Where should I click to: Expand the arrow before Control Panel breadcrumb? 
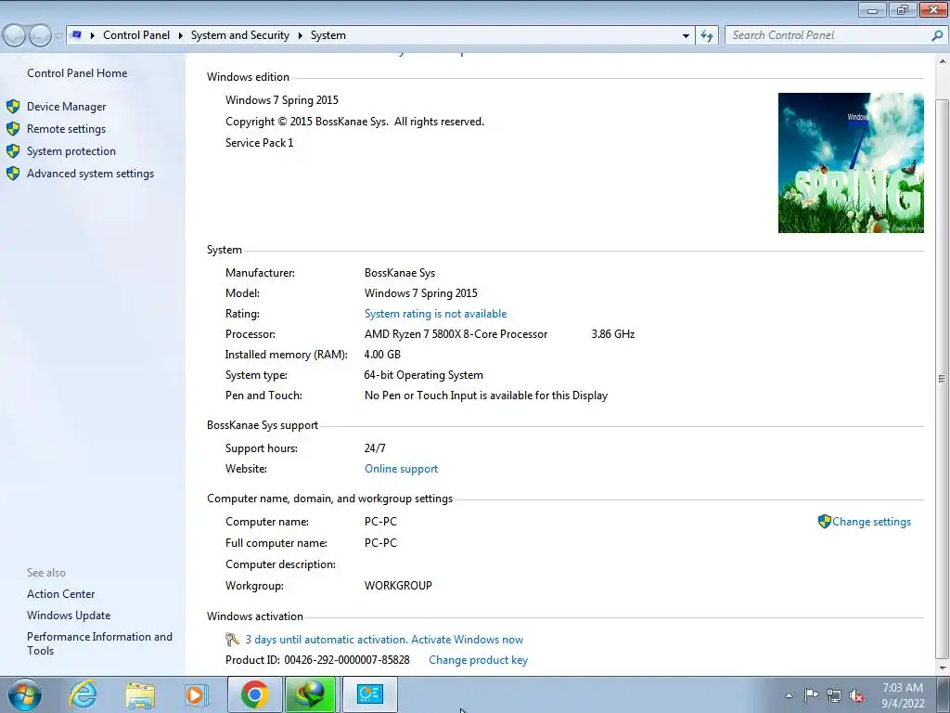tap(93, 36)
